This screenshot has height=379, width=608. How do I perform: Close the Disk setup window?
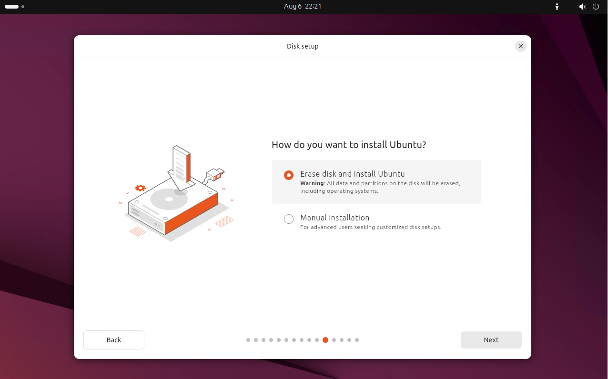coord(521,46)
